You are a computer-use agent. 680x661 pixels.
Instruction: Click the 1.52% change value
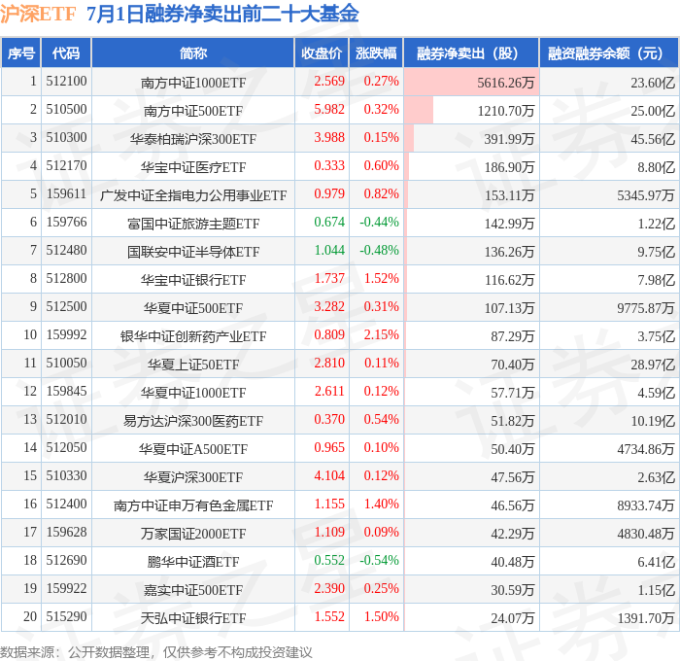tap(381, 279)
